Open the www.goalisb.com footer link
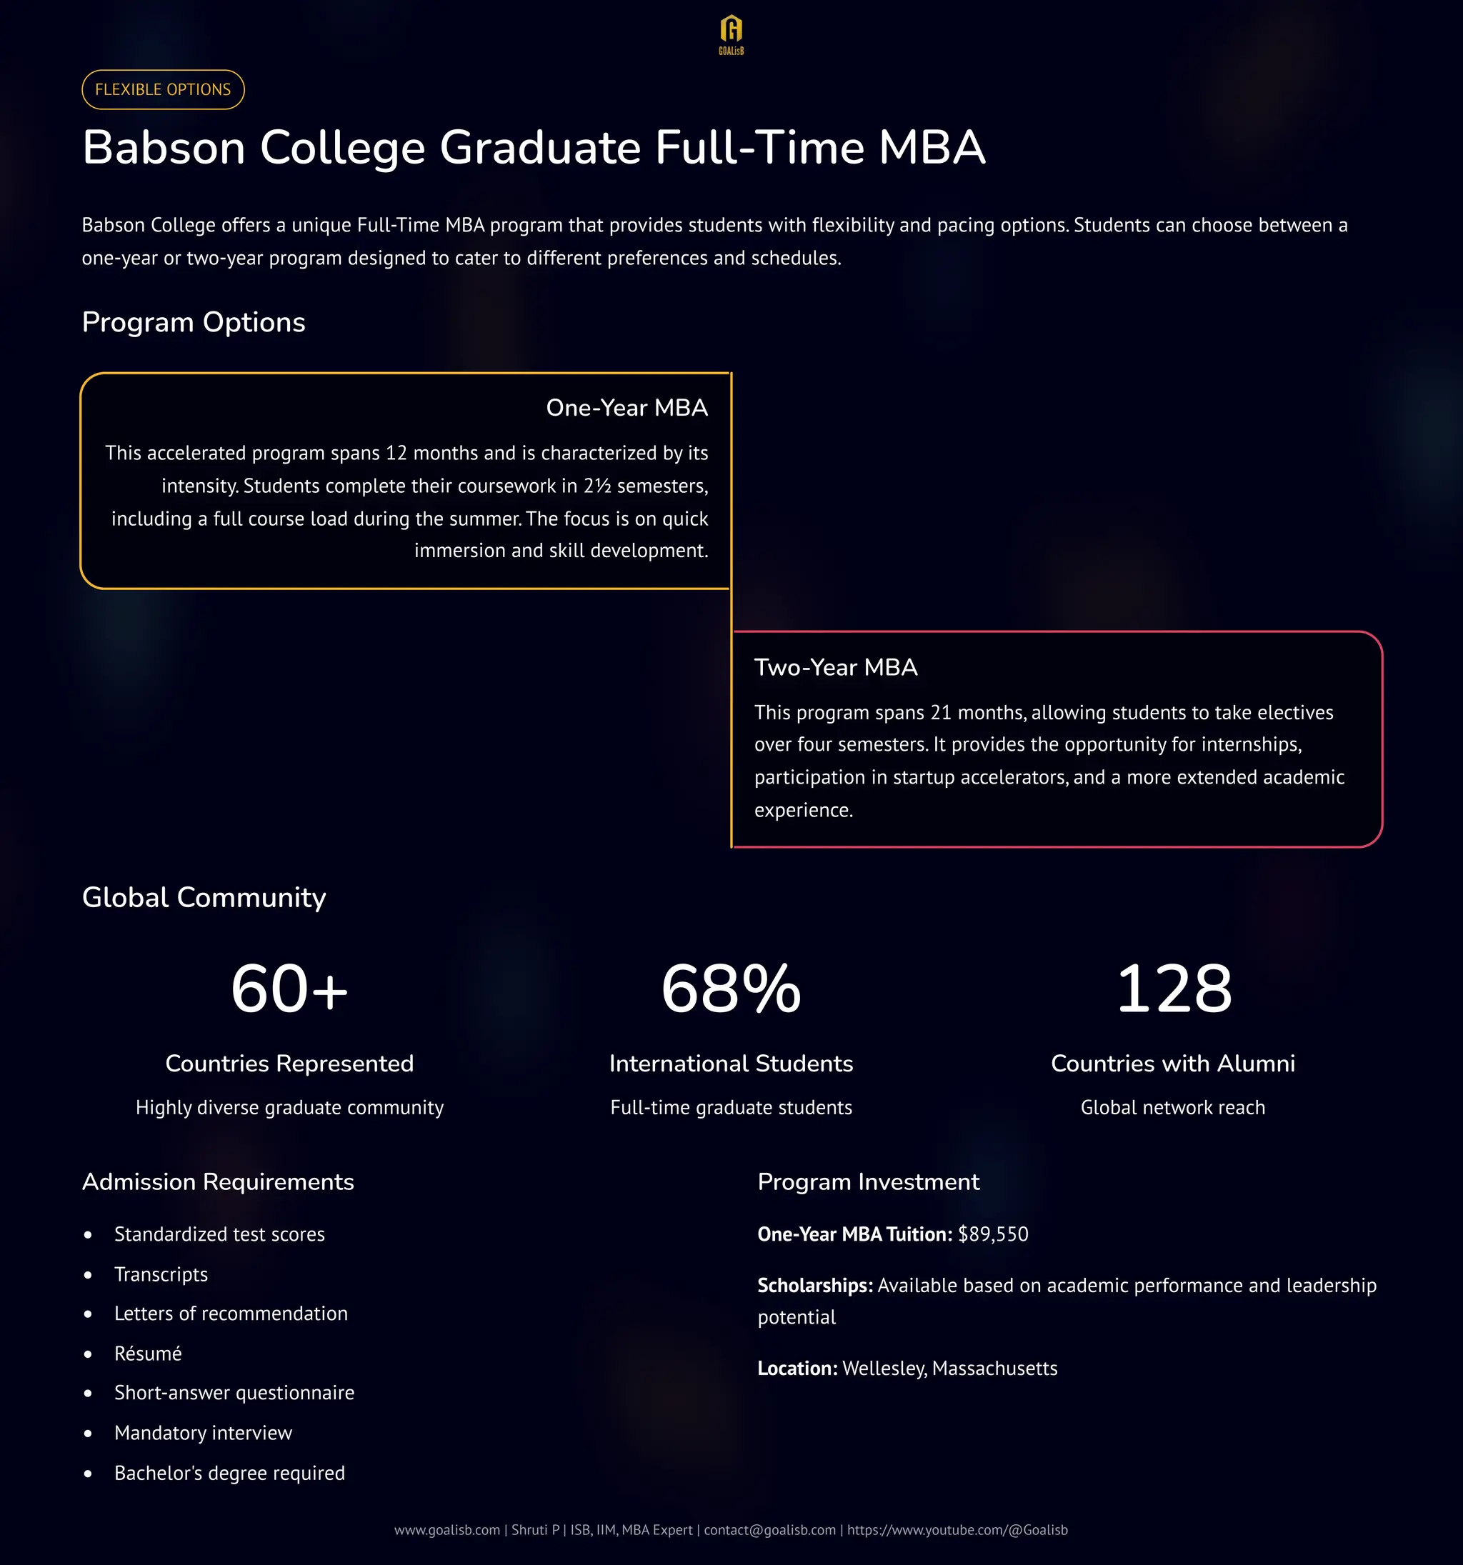The height and width of the screenshot is (1565, 1463). coord(446,1529)
